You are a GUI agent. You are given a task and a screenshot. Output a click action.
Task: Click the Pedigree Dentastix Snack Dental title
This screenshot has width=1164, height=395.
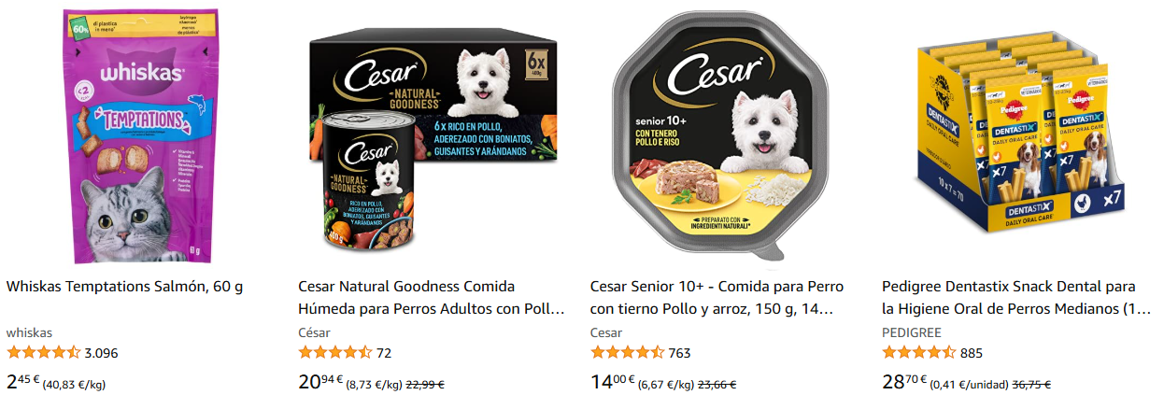1016,297
